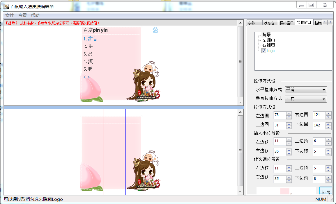
Task: Decrease 下边预 under 候选词位置设
Action: tap(328, 181)
